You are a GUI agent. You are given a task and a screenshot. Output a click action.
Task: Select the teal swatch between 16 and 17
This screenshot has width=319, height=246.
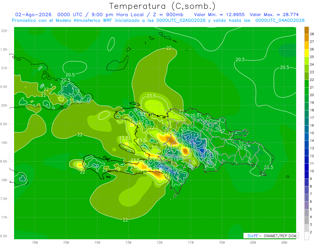point(307,122)
